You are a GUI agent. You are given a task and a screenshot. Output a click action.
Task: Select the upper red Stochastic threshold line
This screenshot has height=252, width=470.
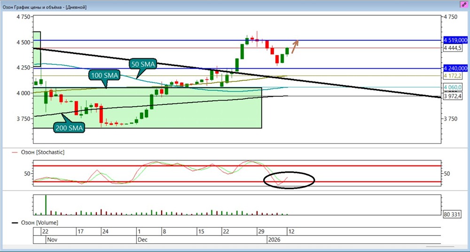tap(237, 166)
